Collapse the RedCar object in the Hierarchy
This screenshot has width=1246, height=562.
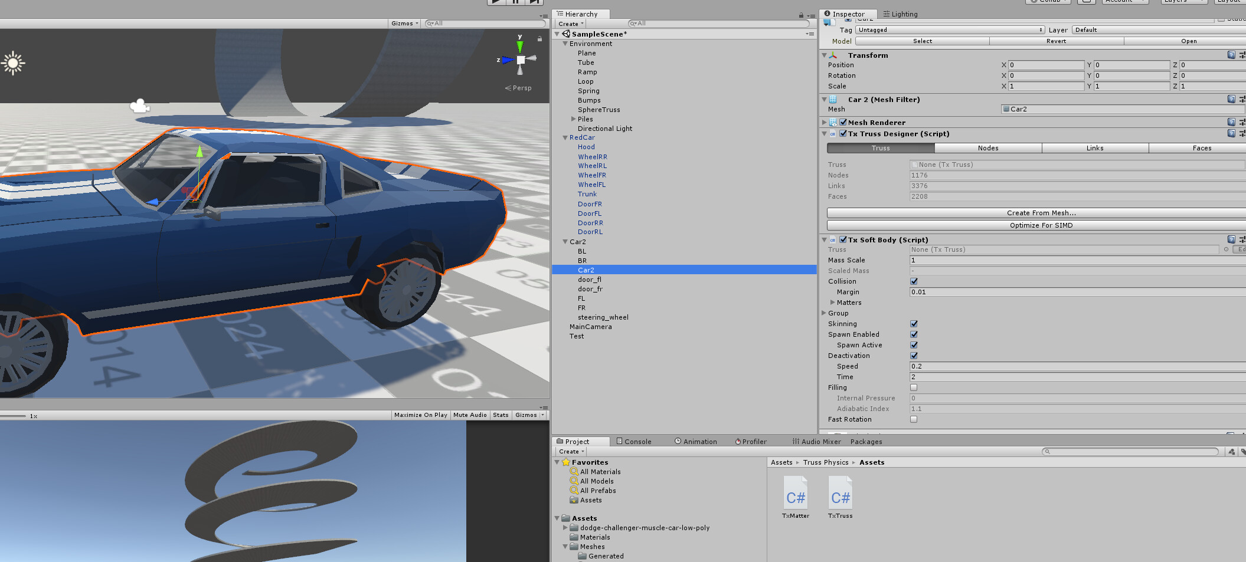pyautogui.click(x=565, y=137)
